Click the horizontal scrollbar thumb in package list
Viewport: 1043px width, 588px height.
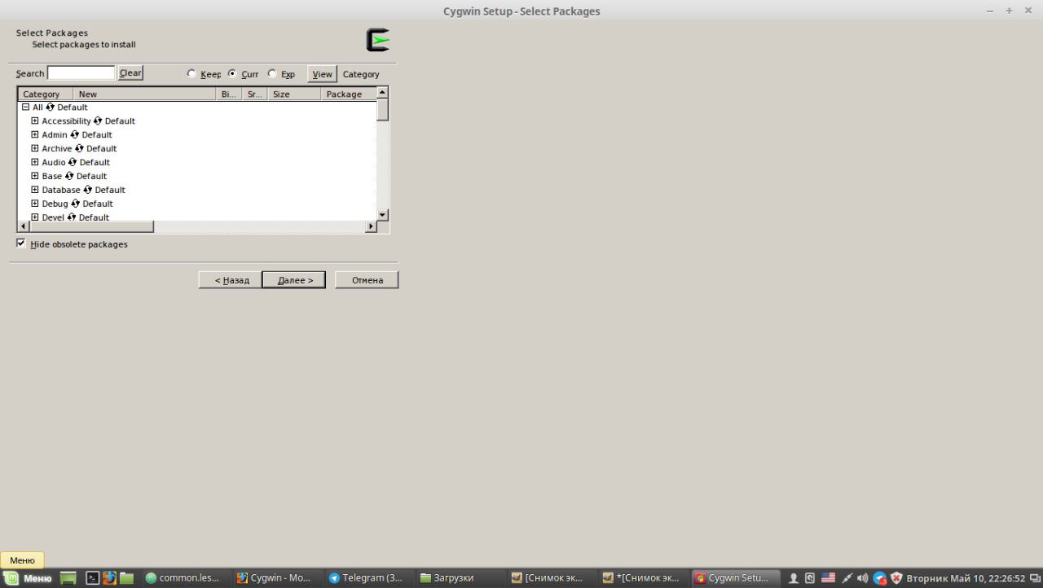click(x=91, y=226)
